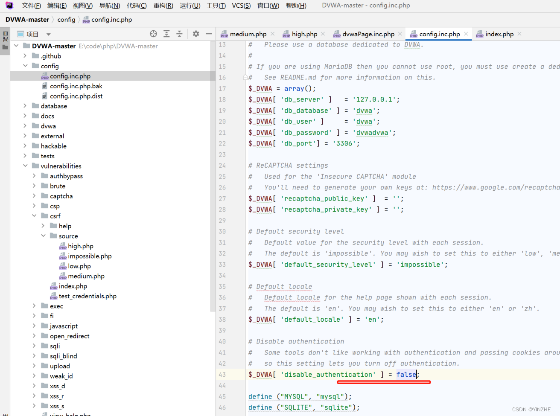Collapse the csrf folder
The width and height of the screenshot is (560, 416).
pos(34,216)
